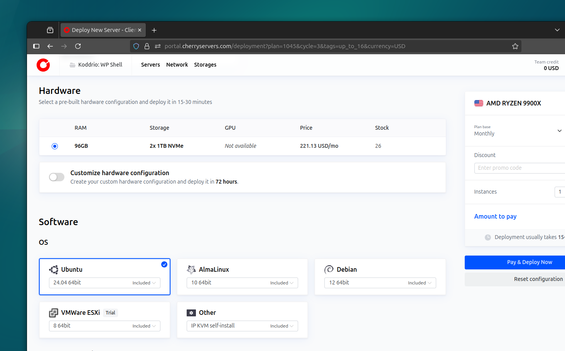565x351 pixels.
Task: Select the VMWare ESXi OS card title
Action: coord(80,313)
